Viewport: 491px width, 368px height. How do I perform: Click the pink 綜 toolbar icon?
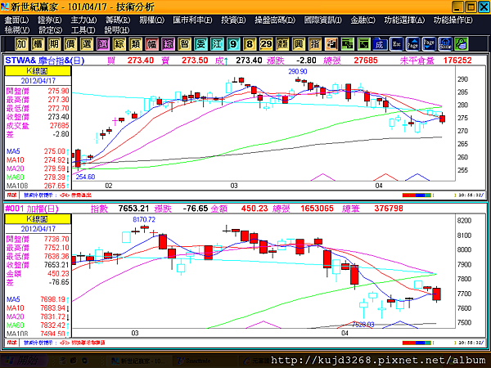[168, 44]
